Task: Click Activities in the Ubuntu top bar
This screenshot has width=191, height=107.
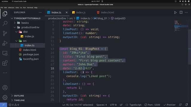Action: (5, 1)
